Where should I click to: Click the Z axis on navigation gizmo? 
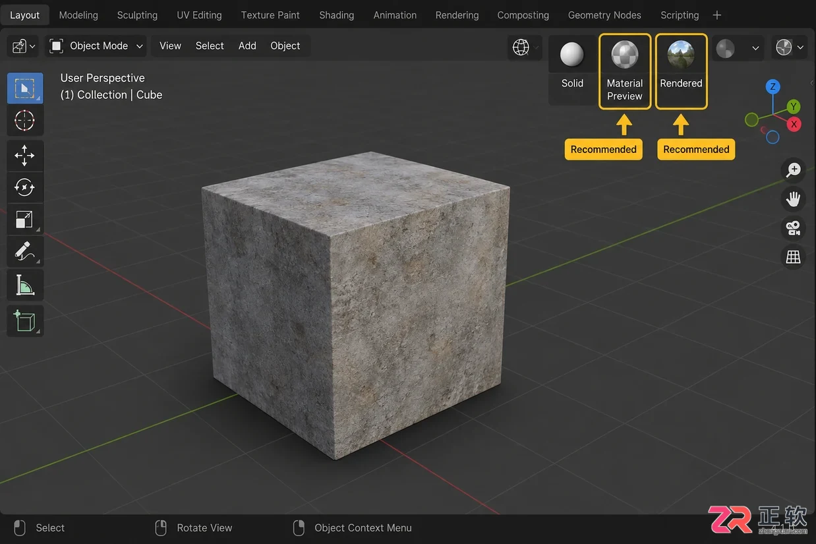point(773,86)
